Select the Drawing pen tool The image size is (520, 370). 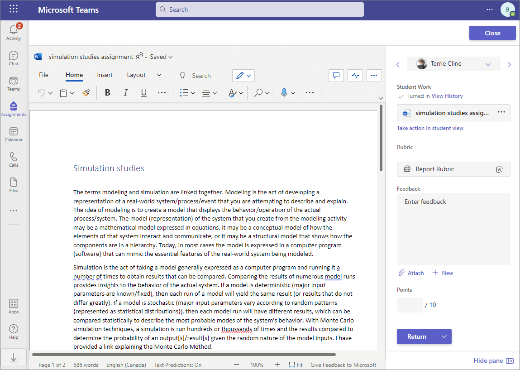[x=240, y=76]
